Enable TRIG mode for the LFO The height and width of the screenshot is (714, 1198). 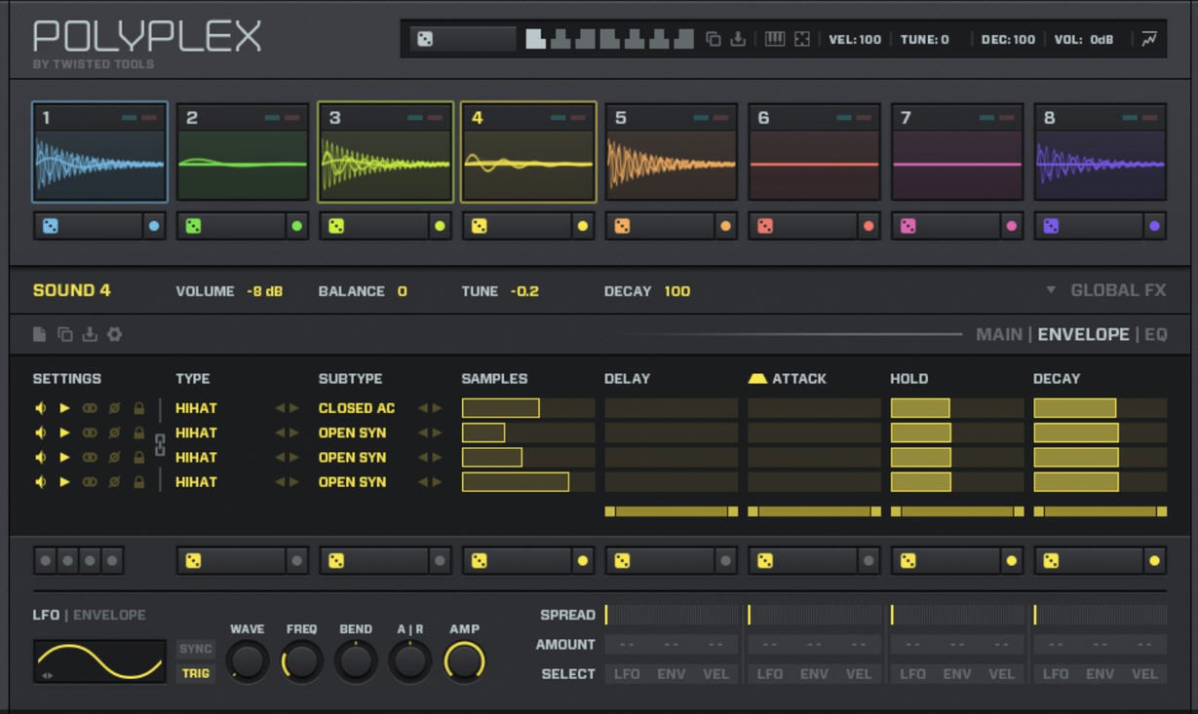point(196,671)
